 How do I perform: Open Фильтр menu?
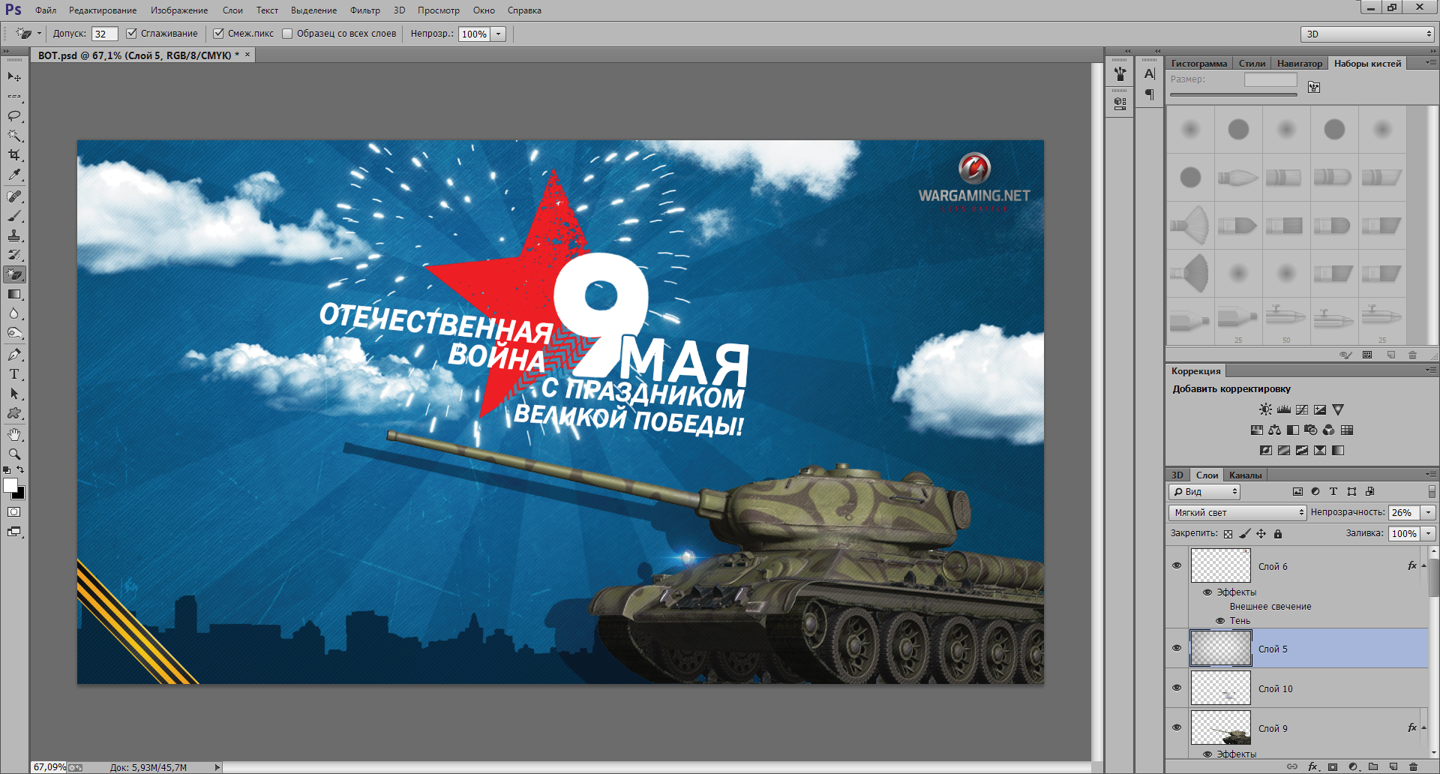(x=364, y=10)
